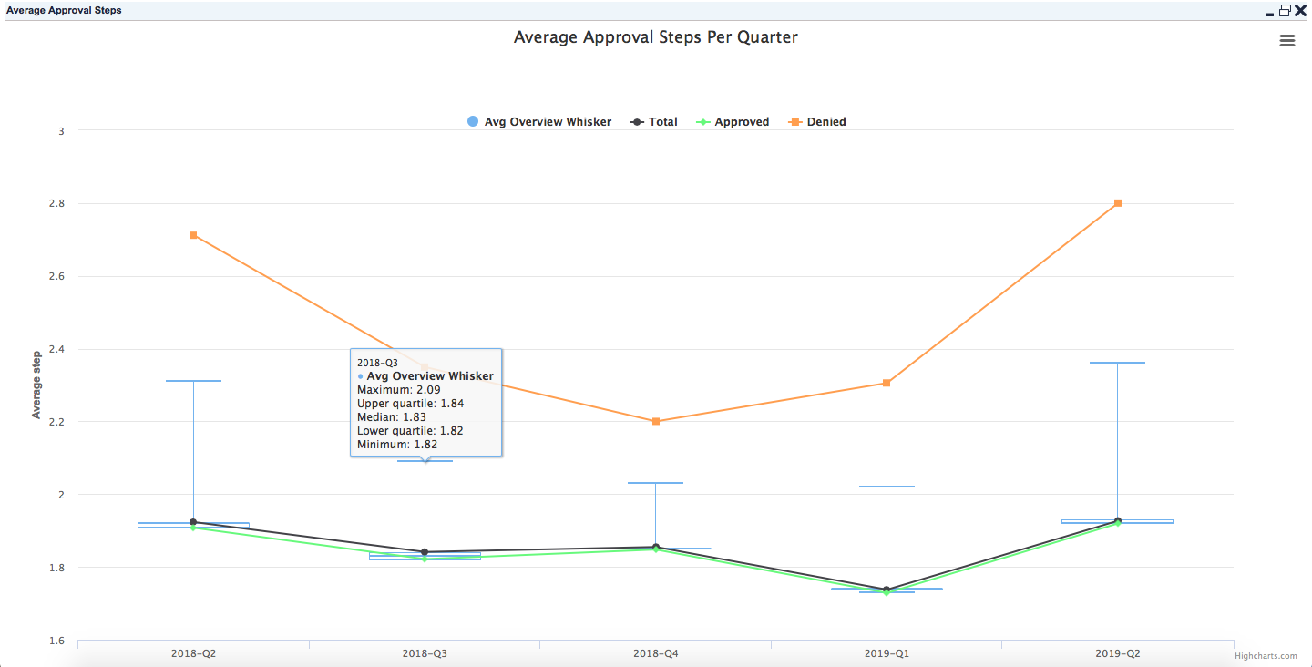Open the chart context menu hamburger icon

(x=1286, y=41)
